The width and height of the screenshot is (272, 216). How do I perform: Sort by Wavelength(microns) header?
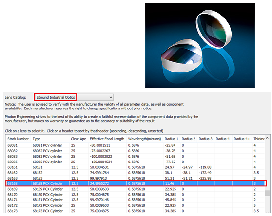click(144, 139)
